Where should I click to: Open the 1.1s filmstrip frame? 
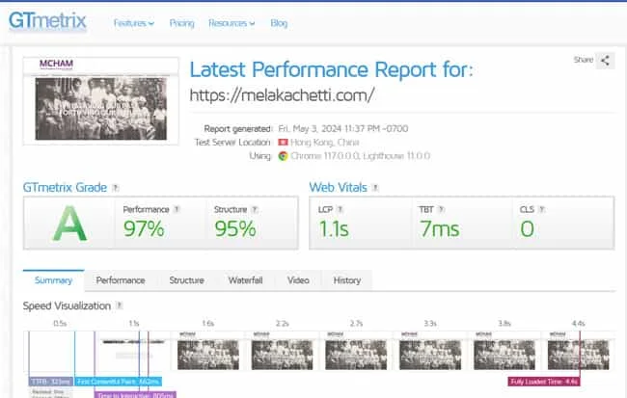(x=134, y=352)
